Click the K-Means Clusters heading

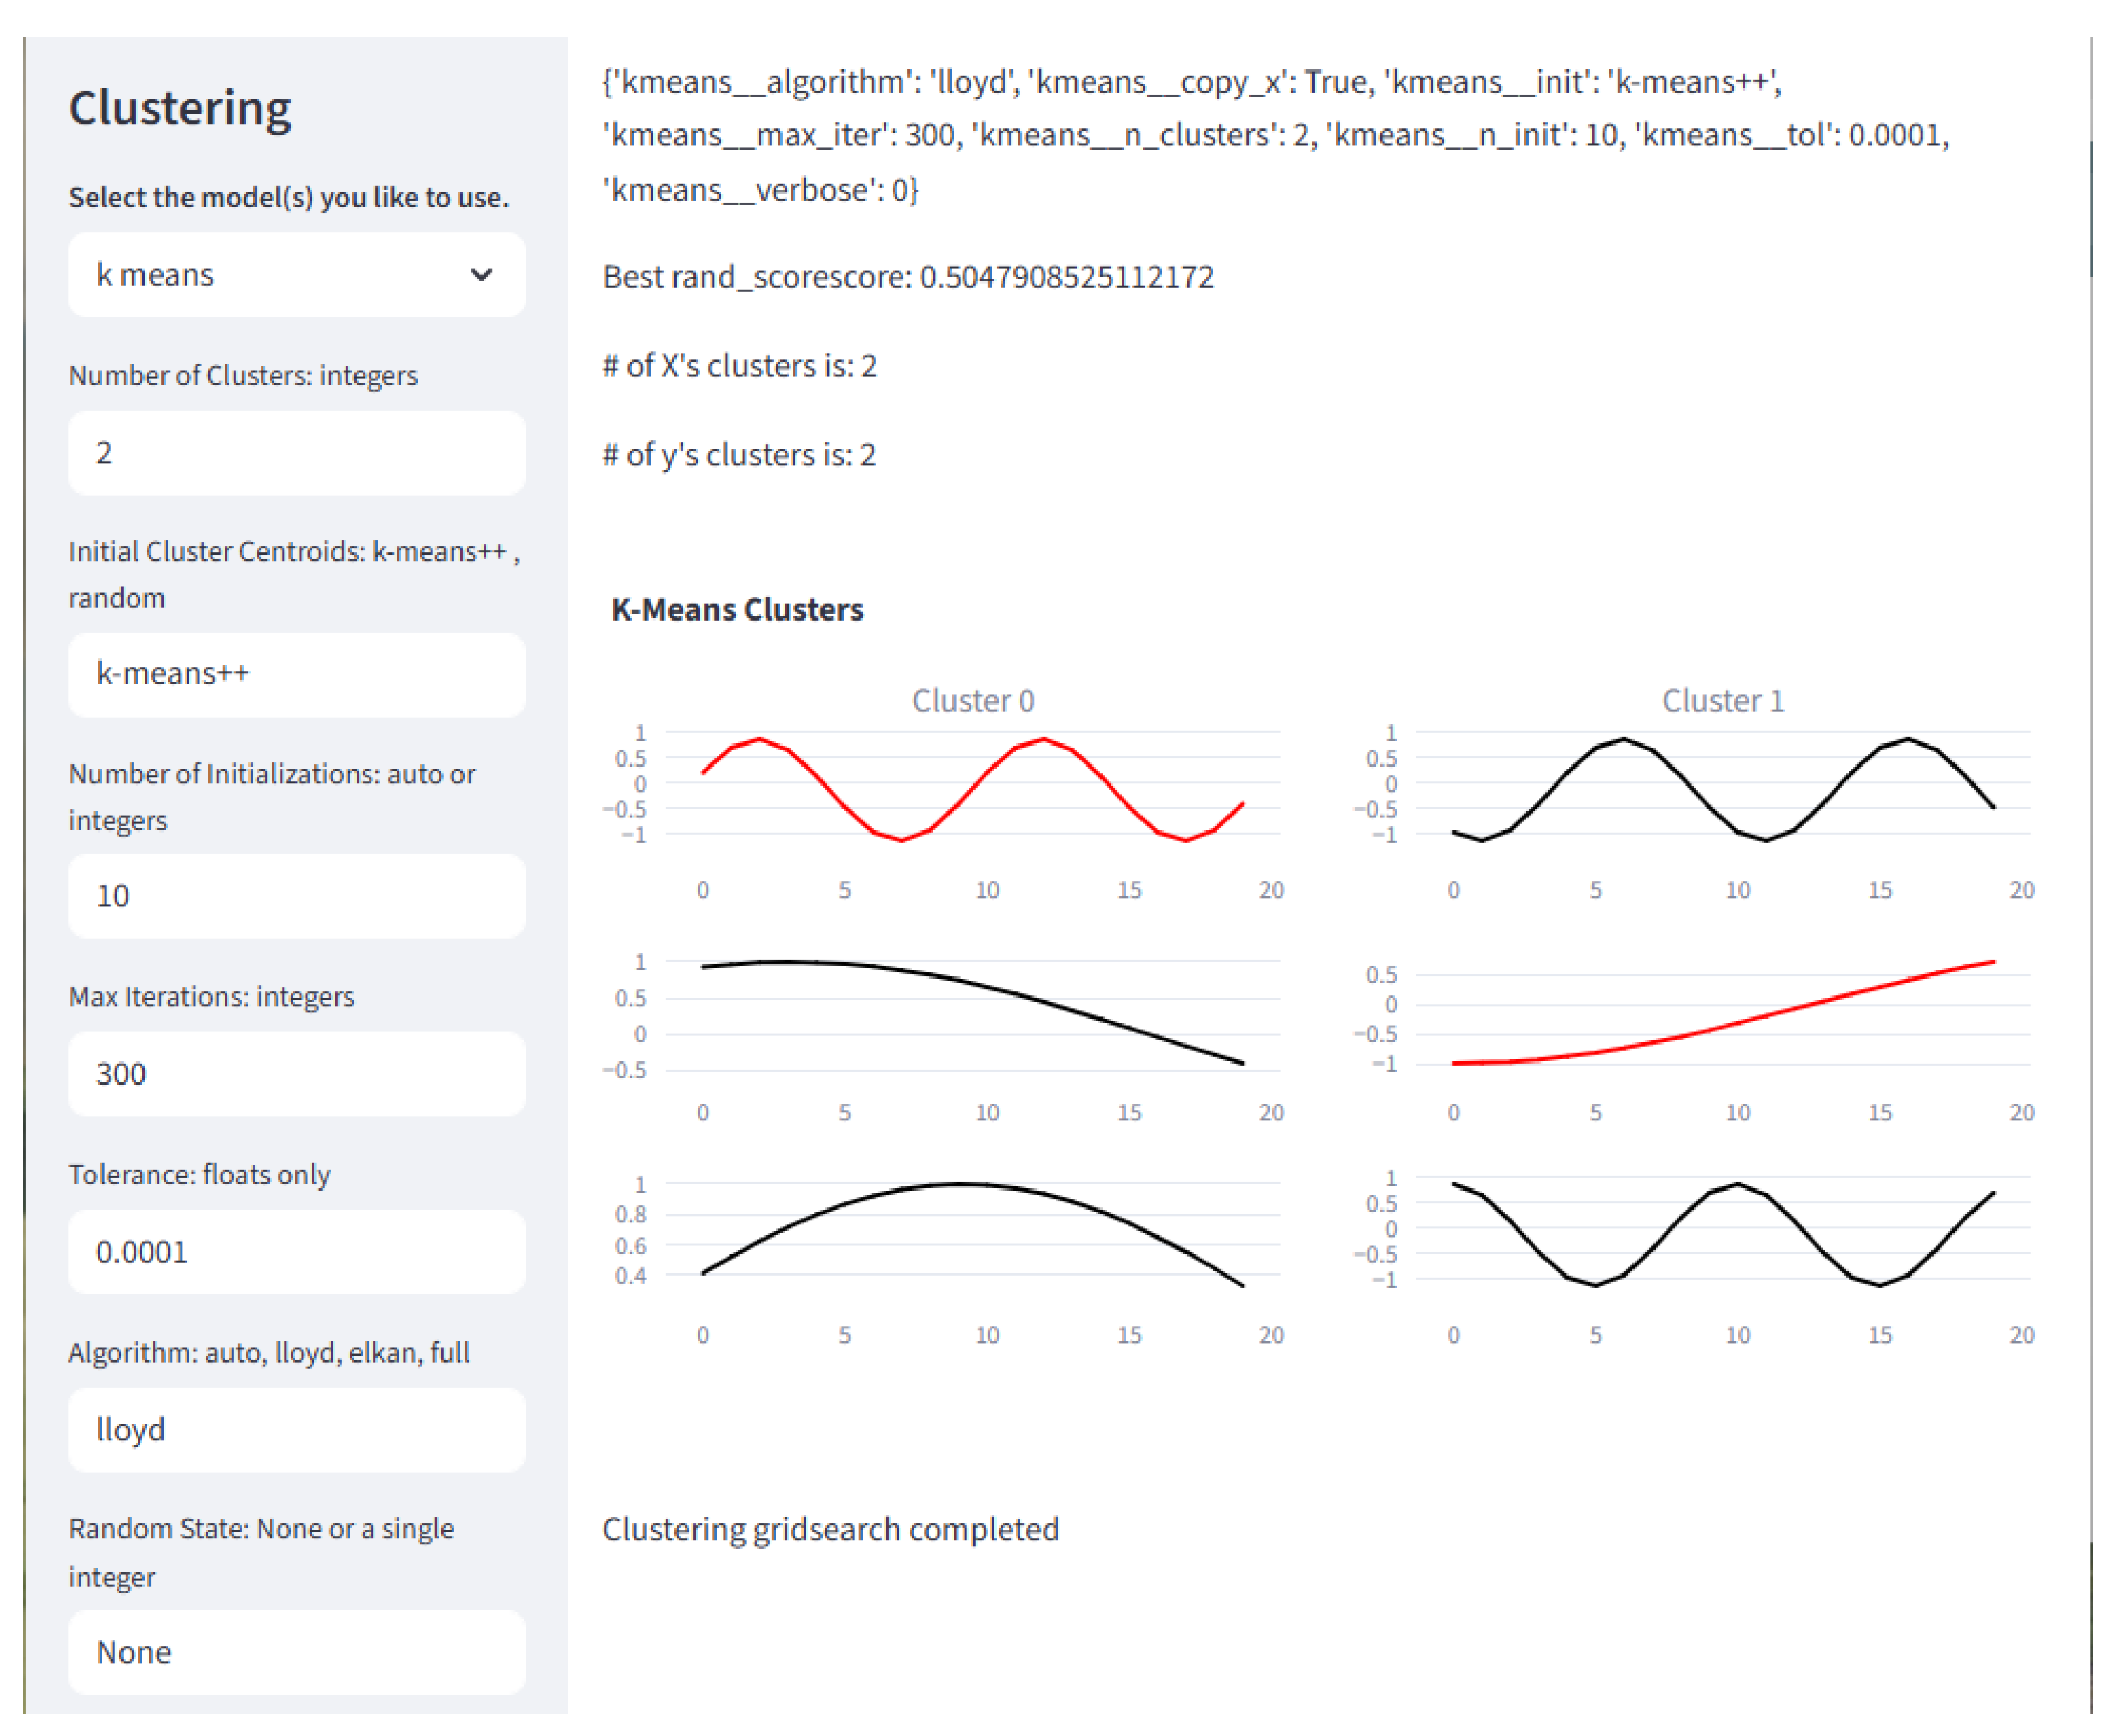pos(737,610)
